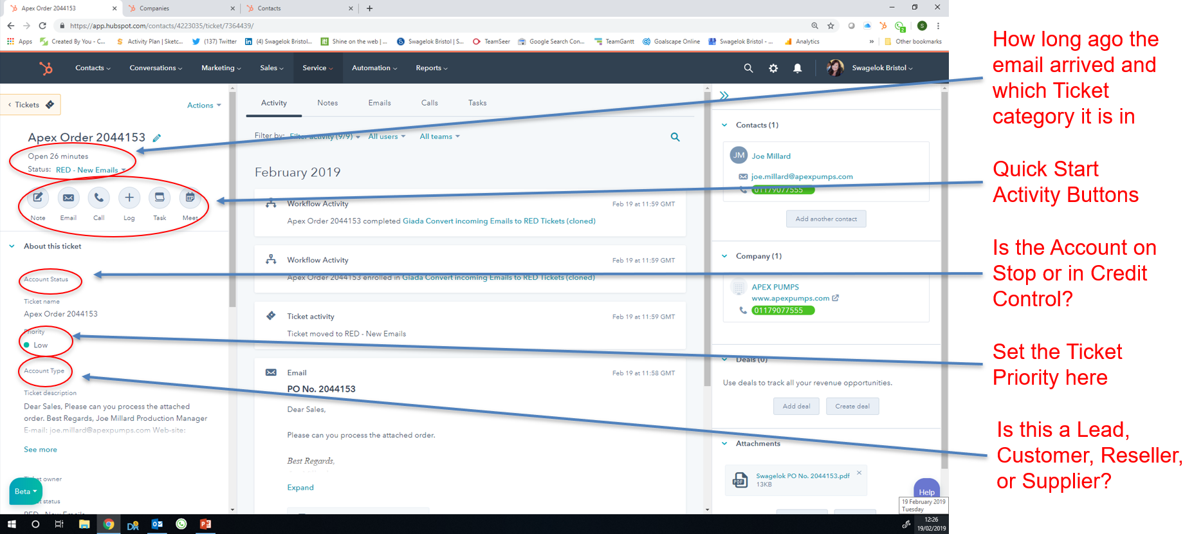Open the Actions dropdown for the ticket
The image size is (1203, 534).
pos(204,106)
